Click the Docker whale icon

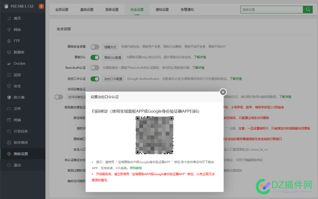click(x=9, y=63)
